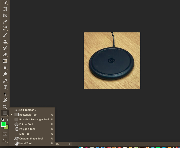180x148 pixels.
Task: Swap foreground and background colors
Action: coord(7,119)
